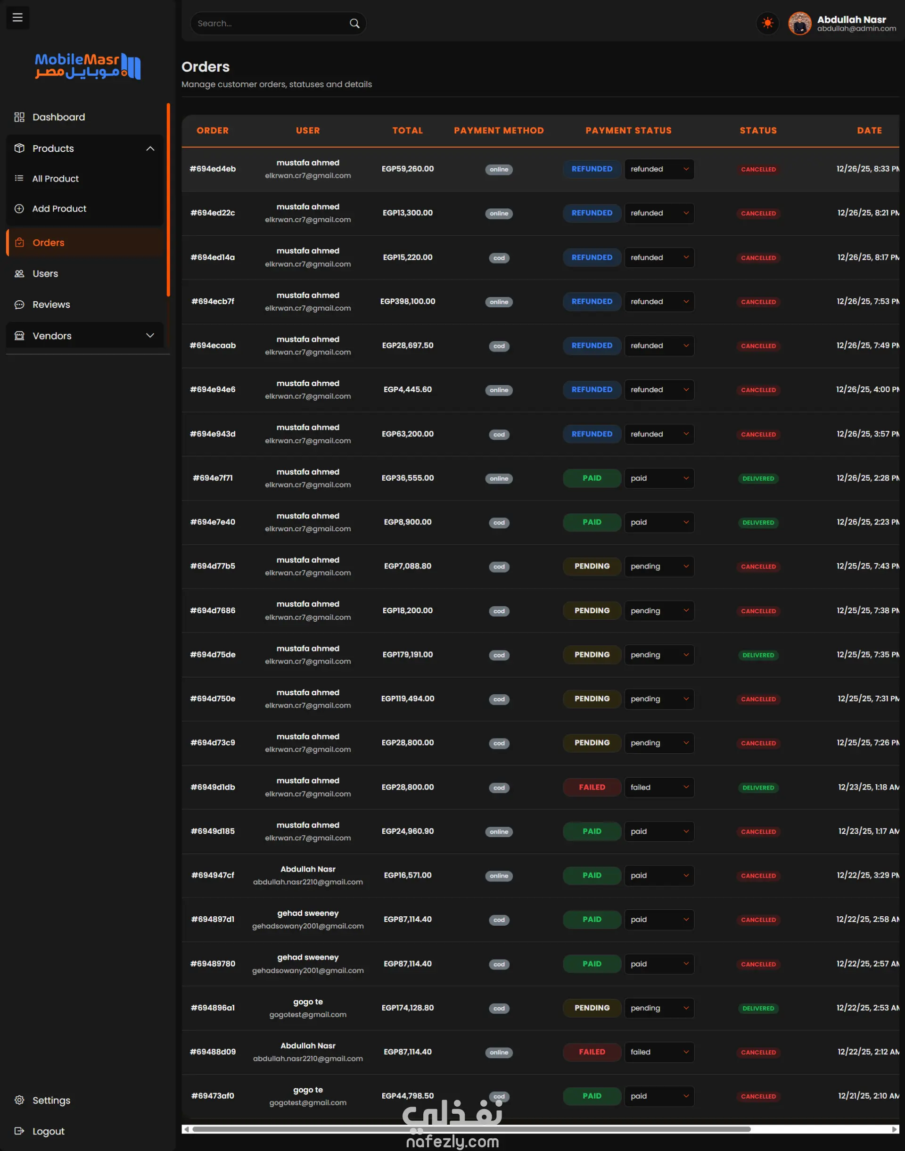Screen dimensions: 905x1151
Task: Click the MobileMasr logo
Action: point(87,66)
